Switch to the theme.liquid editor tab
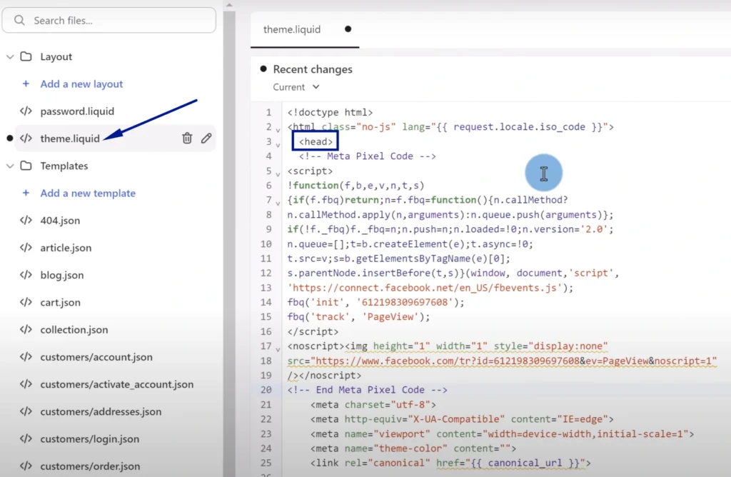731x477 pixels. pyautogui.click(x=292, y=30)
